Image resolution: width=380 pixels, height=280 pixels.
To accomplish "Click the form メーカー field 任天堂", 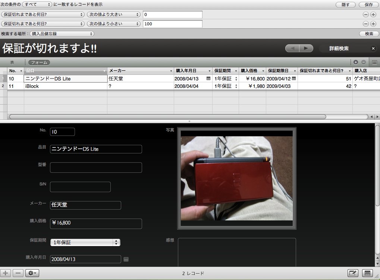I will [85, 205].
